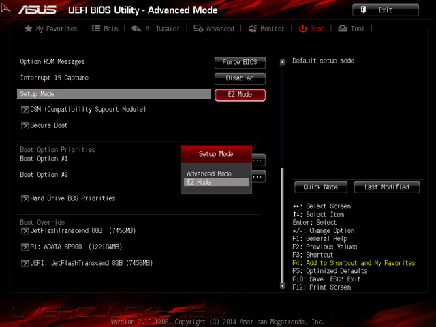Screen dimensions: 436x327
Task: Click the arrow icon before JetFlashTranscend 8GB
Action: pos(25,230)
